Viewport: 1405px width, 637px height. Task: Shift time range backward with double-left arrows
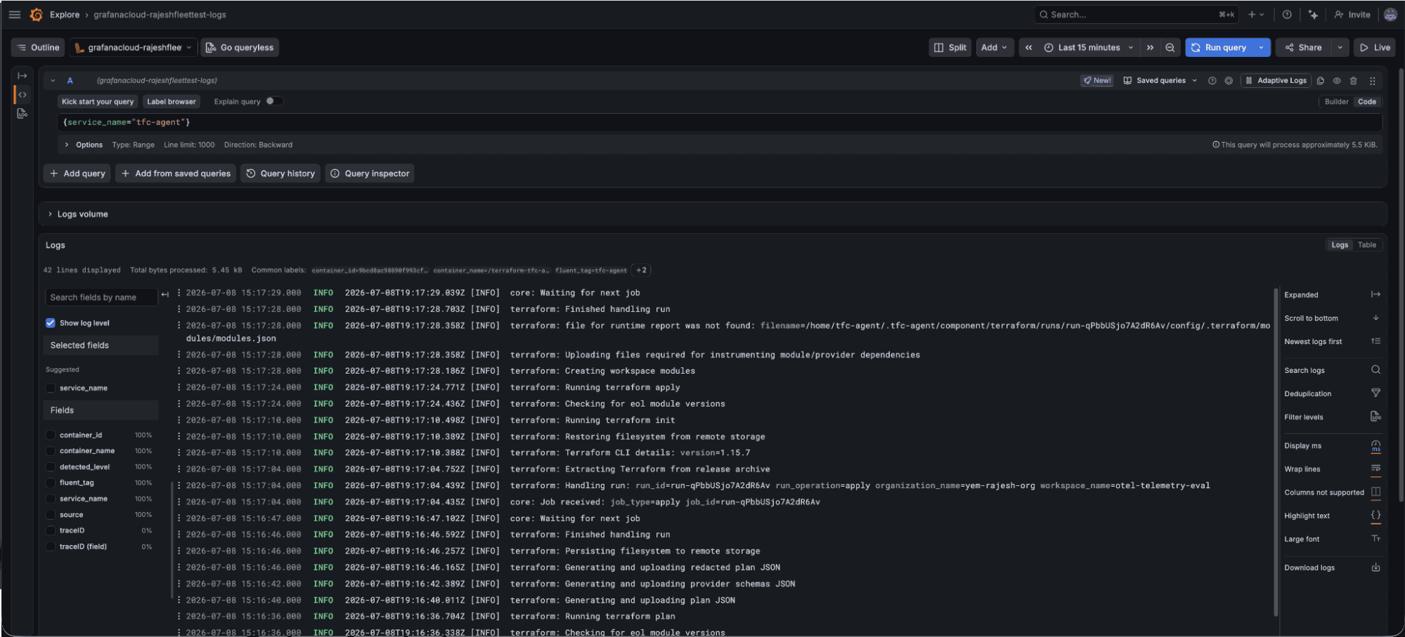pos(1029,47)
